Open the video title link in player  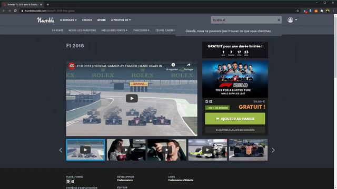click(121, 66)
